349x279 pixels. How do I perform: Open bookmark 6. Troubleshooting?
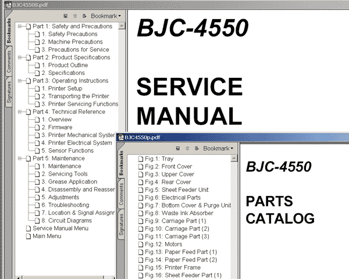click(x=65, y=205)
